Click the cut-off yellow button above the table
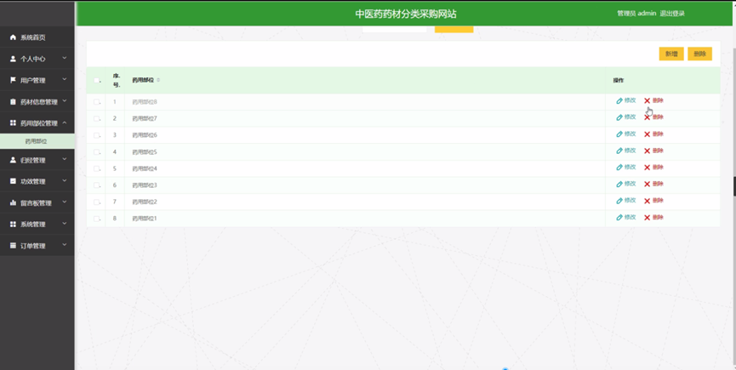The height and width of the screenshot is (370, 736). coord(454,29)
